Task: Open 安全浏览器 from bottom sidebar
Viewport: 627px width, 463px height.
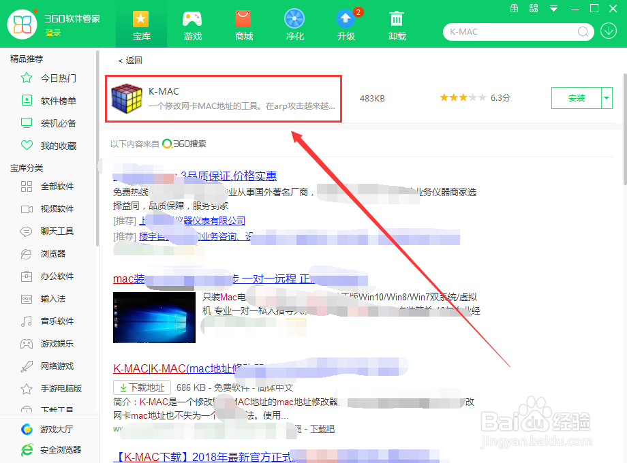Action: pyautogui.click(x=51, y=450)
